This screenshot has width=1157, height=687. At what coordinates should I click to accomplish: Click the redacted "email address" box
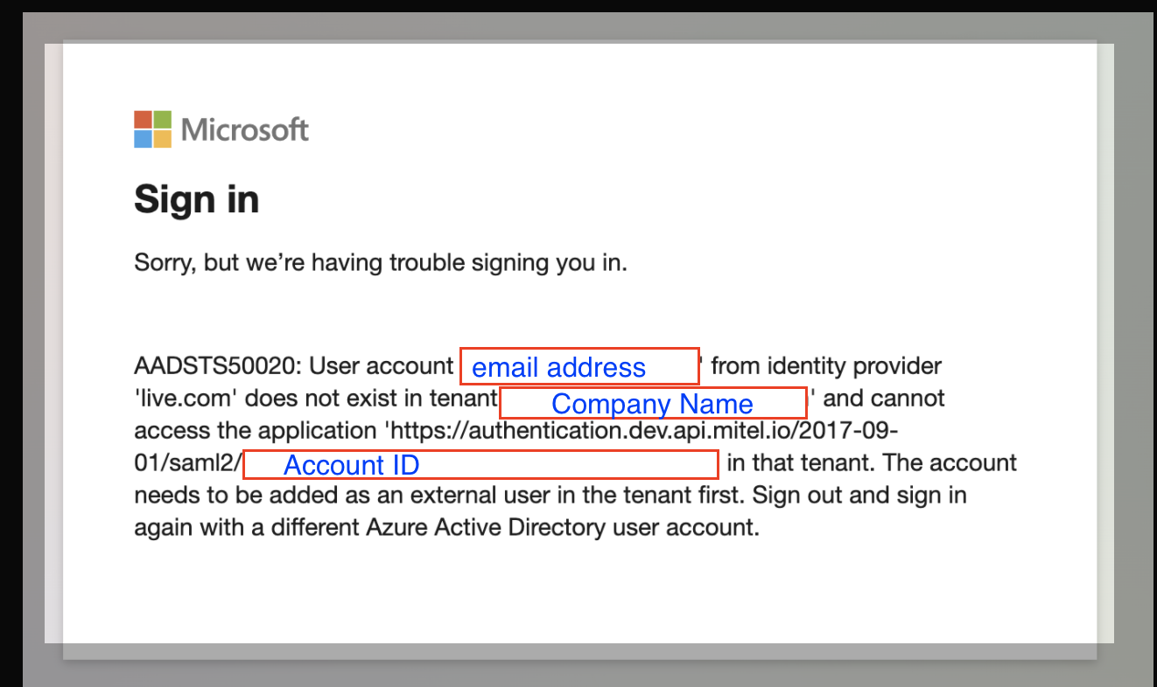(x=579, y=366)
